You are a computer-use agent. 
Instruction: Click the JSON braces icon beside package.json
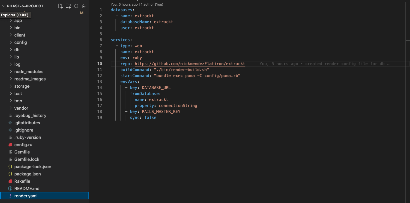[10, 174]
